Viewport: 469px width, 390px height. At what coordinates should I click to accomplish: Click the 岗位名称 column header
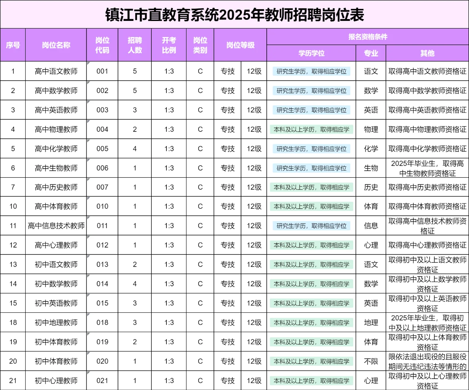[x=56, y=45]
